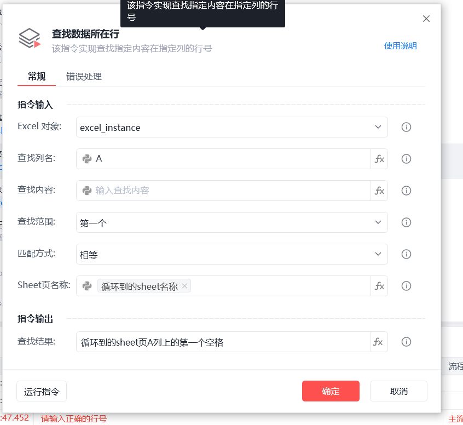Open the 匹配方式 dropdown showing 相等
Image resolution: width=463 pixels, height=425 pixels.
232,254
